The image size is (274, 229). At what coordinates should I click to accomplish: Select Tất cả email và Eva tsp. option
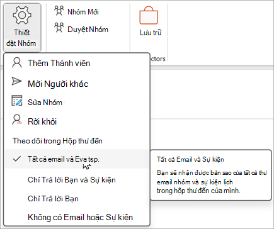click(77, 159)
